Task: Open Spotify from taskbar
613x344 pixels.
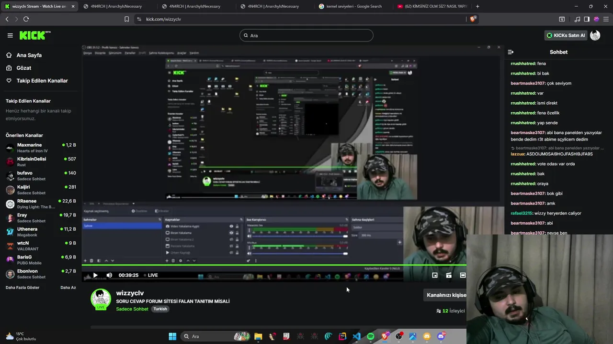Action: click(x=371, y=336)
